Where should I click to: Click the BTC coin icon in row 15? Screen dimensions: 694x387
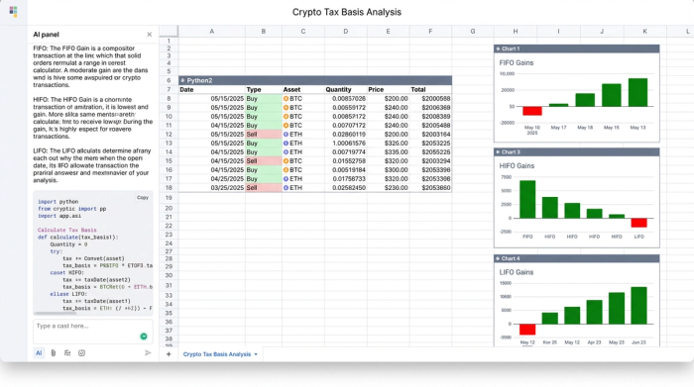click(286, 161)
